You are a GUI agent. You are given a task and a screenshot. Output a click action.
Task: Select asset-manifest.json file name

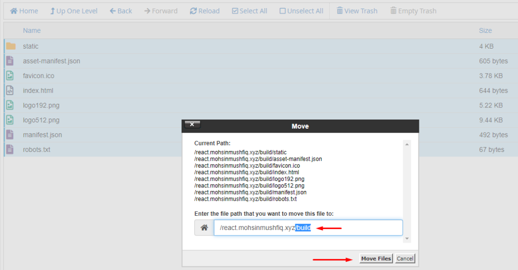[x=52, y=61]
